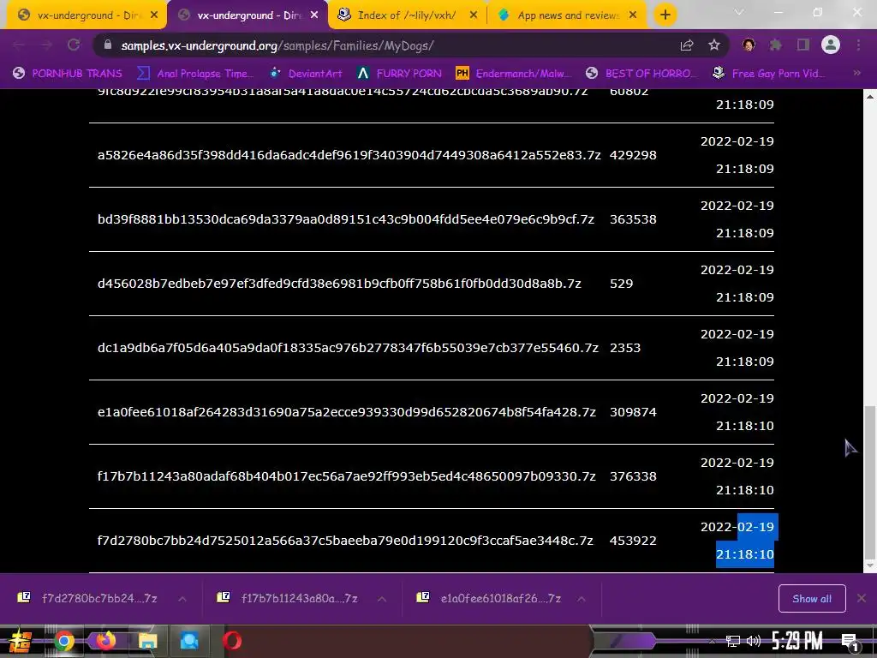
Task: Show all downloads
Action: [812, 599]
